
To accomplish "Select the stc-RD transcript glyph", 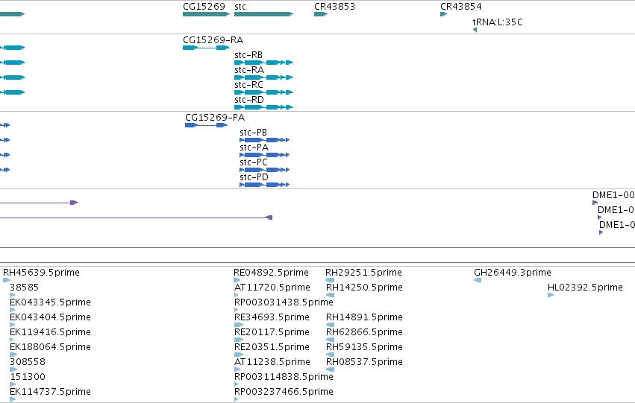I will click(263, 107).
